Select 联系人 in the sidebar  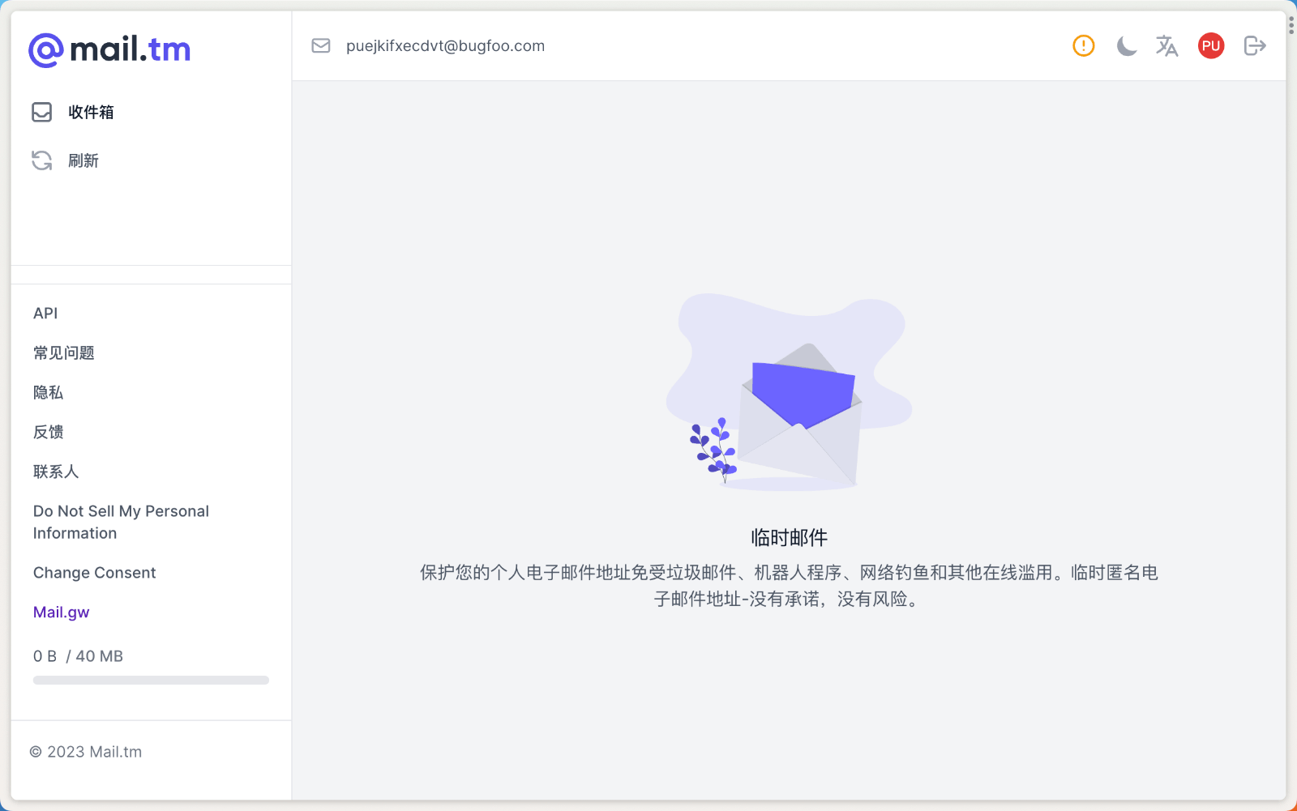click(56, 471)
